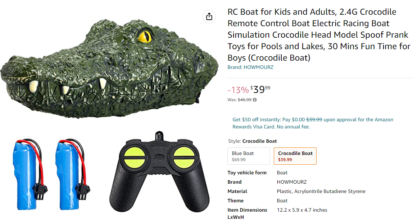Viewport: 413px width, 221px height.
Task: Click the Item Dimensions LxWxH label
Action: (247, 213)
